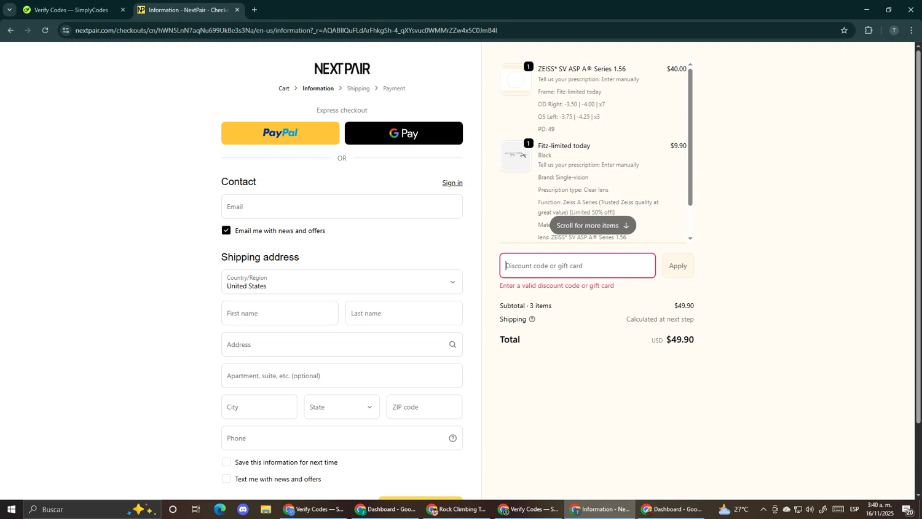Viewport: 922px width, 519px height.
Task: Click the ZIP code input field
Action: (424, 407)
